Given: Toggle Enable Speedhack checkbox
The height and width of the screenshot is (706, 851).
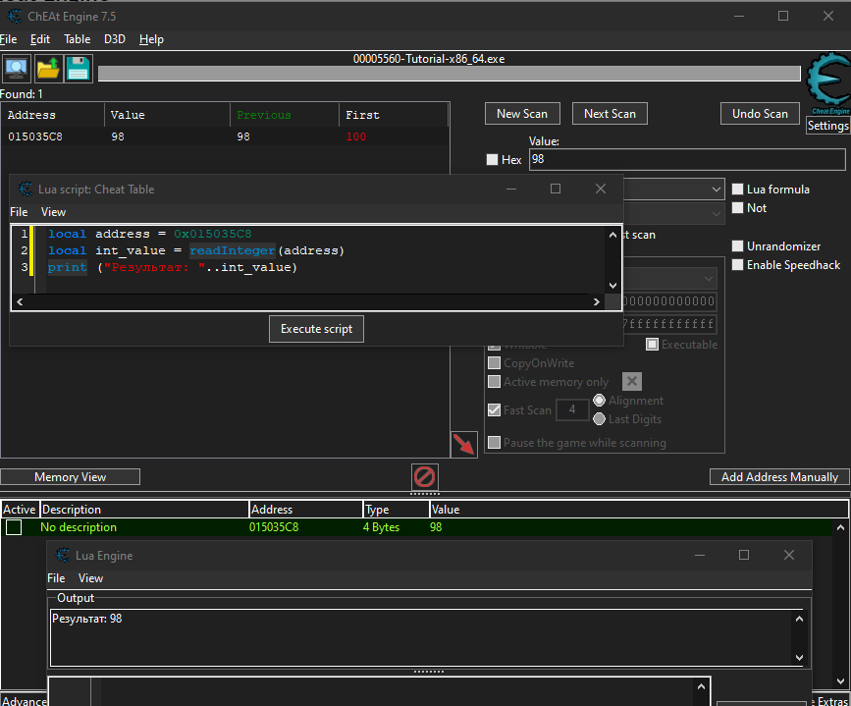Looking at the screenshot, I should click(737, 264).
